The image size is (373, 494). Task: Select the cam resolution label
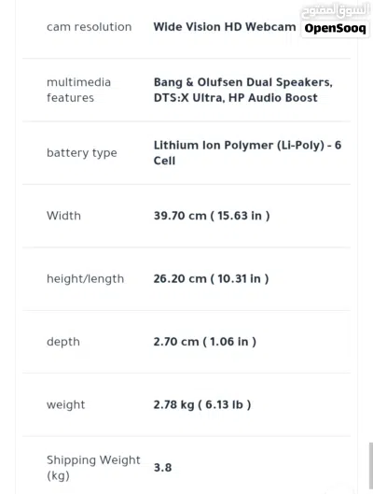89,27
